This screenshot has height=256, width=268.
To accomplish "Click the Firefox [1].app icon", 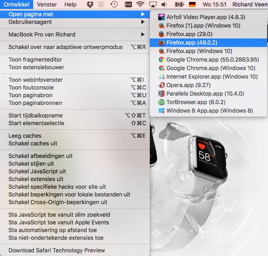I will pyautogui.click(x=162, y=26).
